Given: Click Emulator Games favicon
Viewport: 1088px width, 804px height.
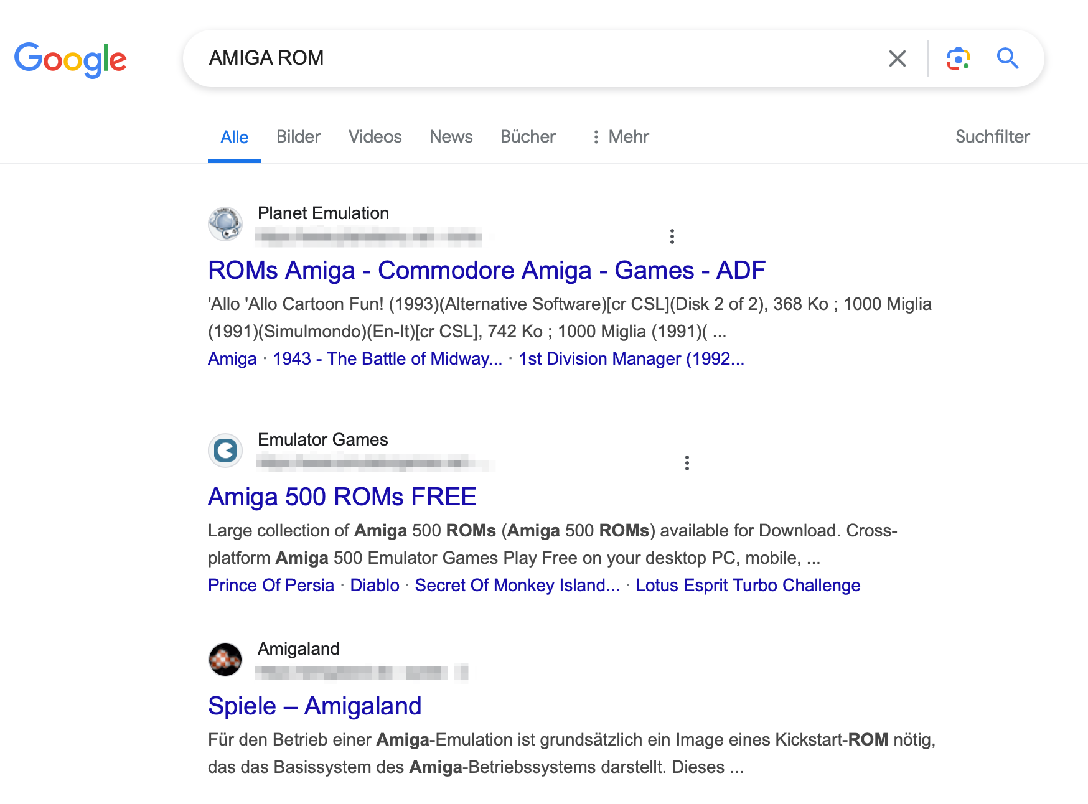Looking at the screenshot, I should pyautogui.click(x=225, y=451).
